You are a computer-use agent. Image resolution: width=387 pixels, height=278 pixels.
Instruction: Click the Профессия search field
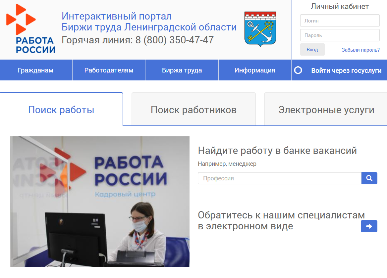(280, 178)
